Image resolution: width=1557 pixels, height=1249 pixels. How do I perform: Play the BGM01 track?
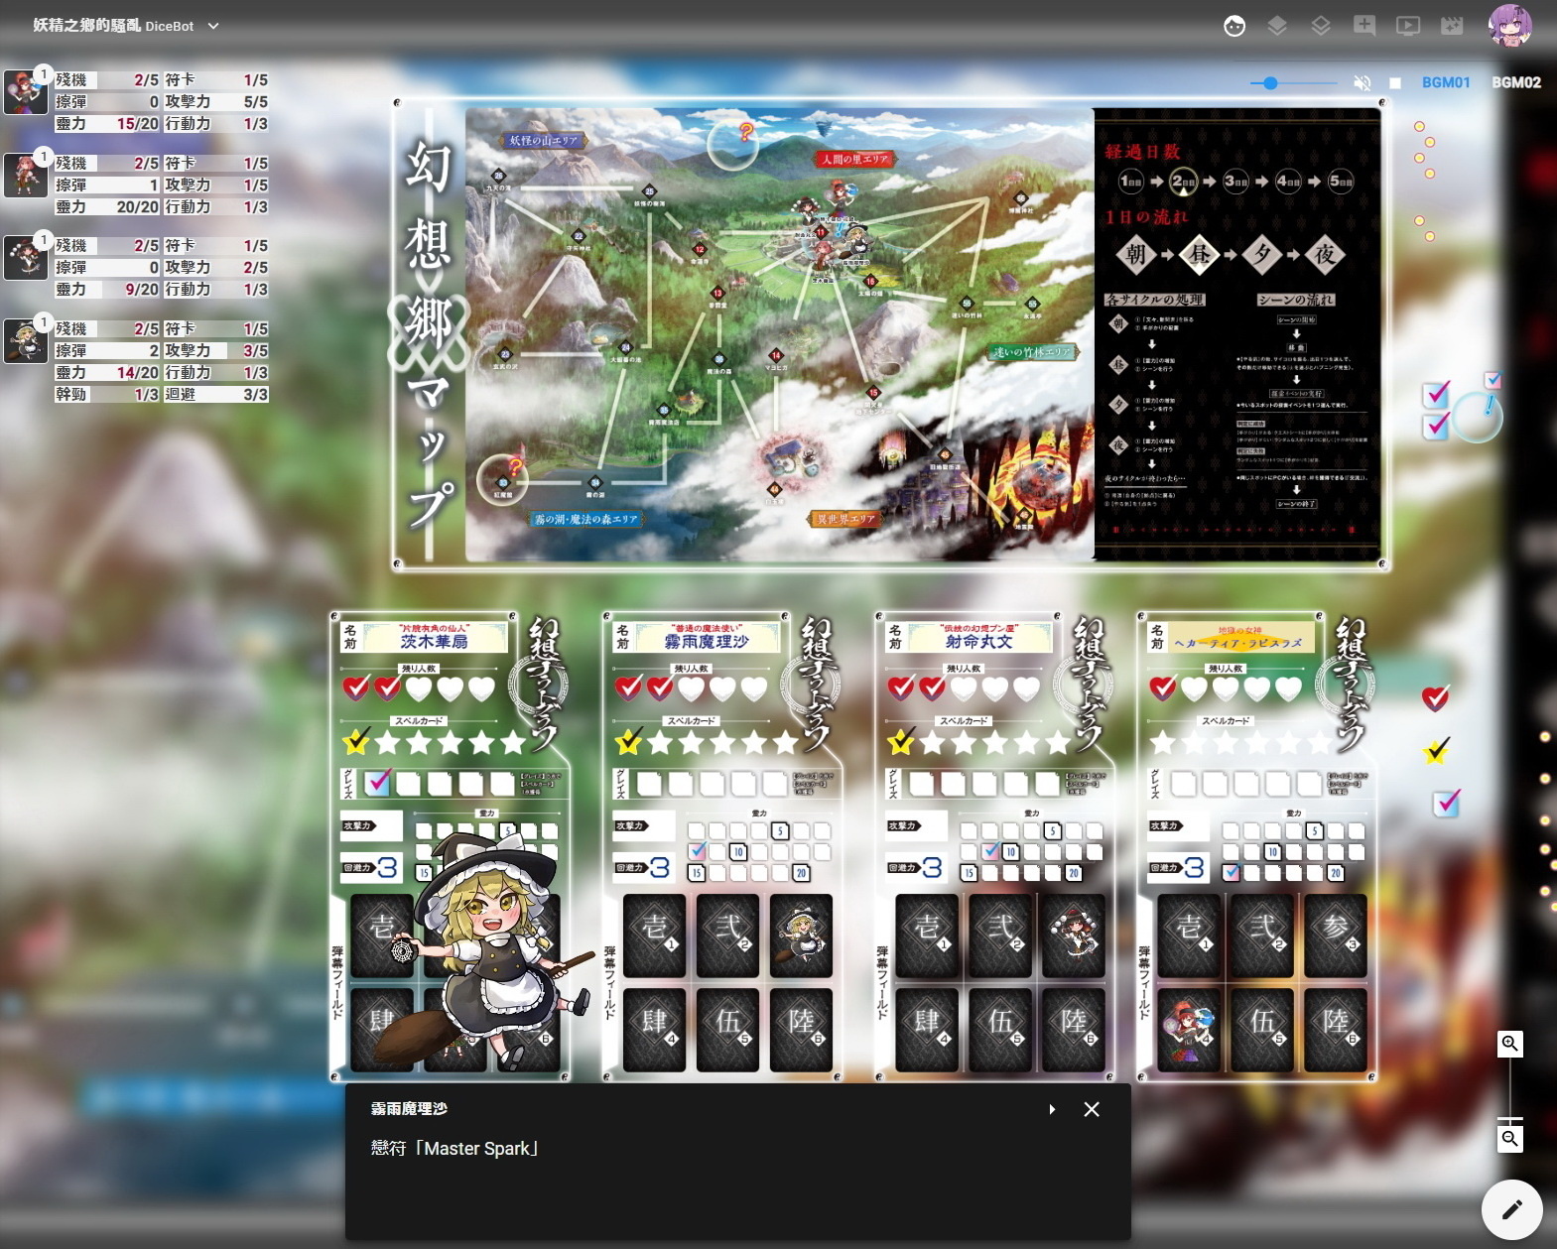pyautogui.click(x=1446, y=83)
